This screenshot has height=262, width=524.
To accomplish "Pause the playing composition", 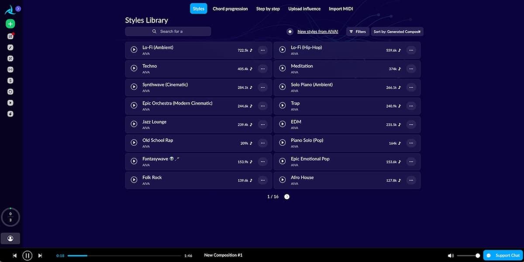I will 27,255.
